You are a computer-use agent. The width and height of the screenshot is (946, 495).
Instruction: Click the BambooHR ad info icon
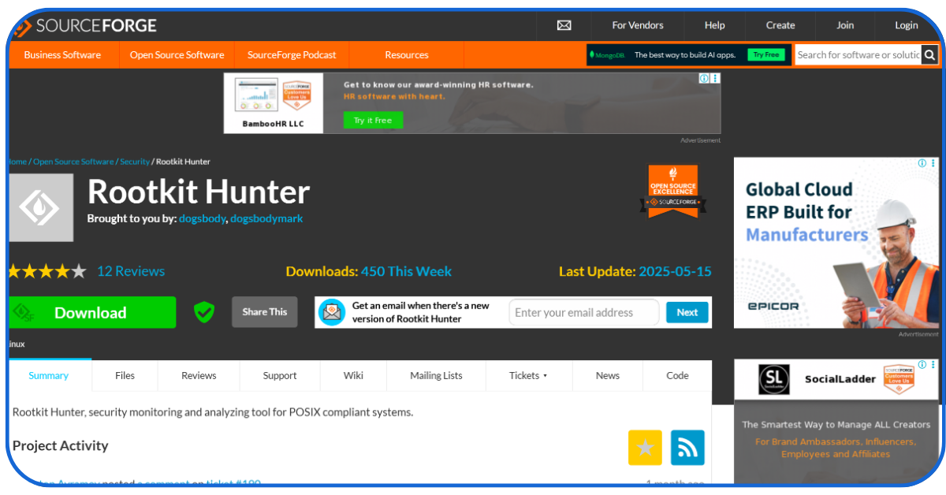click(705, 78)
